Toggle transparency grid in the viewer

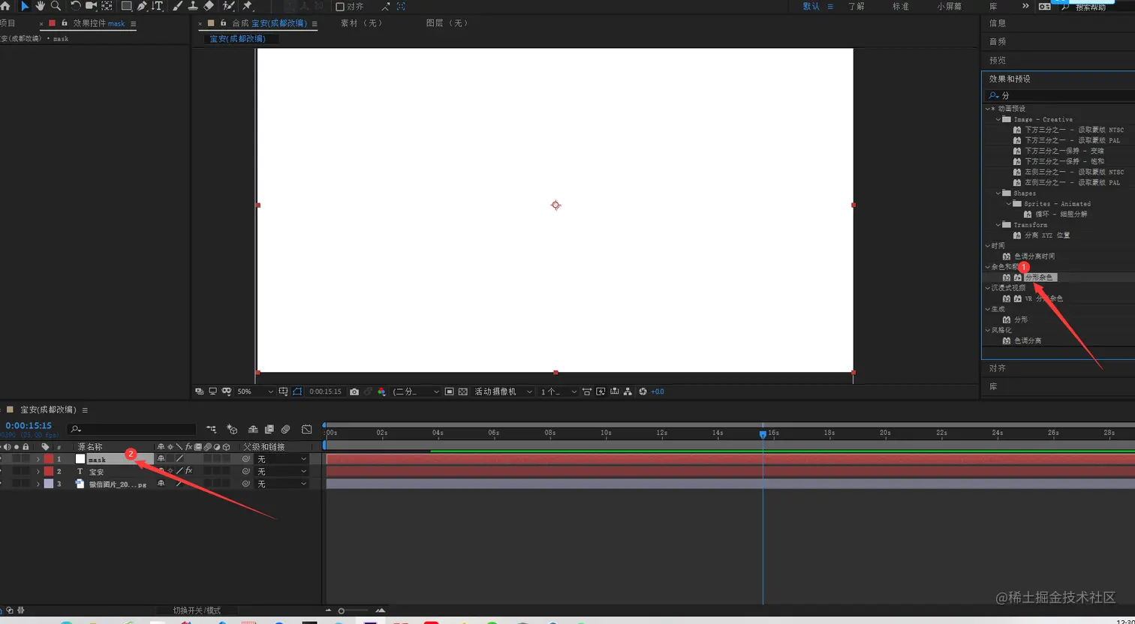click(462, 391)
